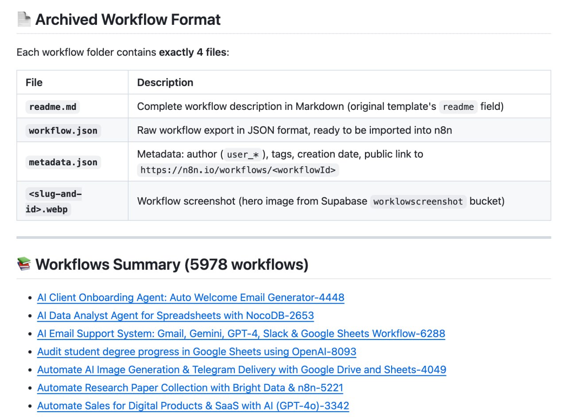Click the page emoji beside Archived Workflow Format
Image resolution: width=567 pixels, height=417 pixels.
click(24, 19)
